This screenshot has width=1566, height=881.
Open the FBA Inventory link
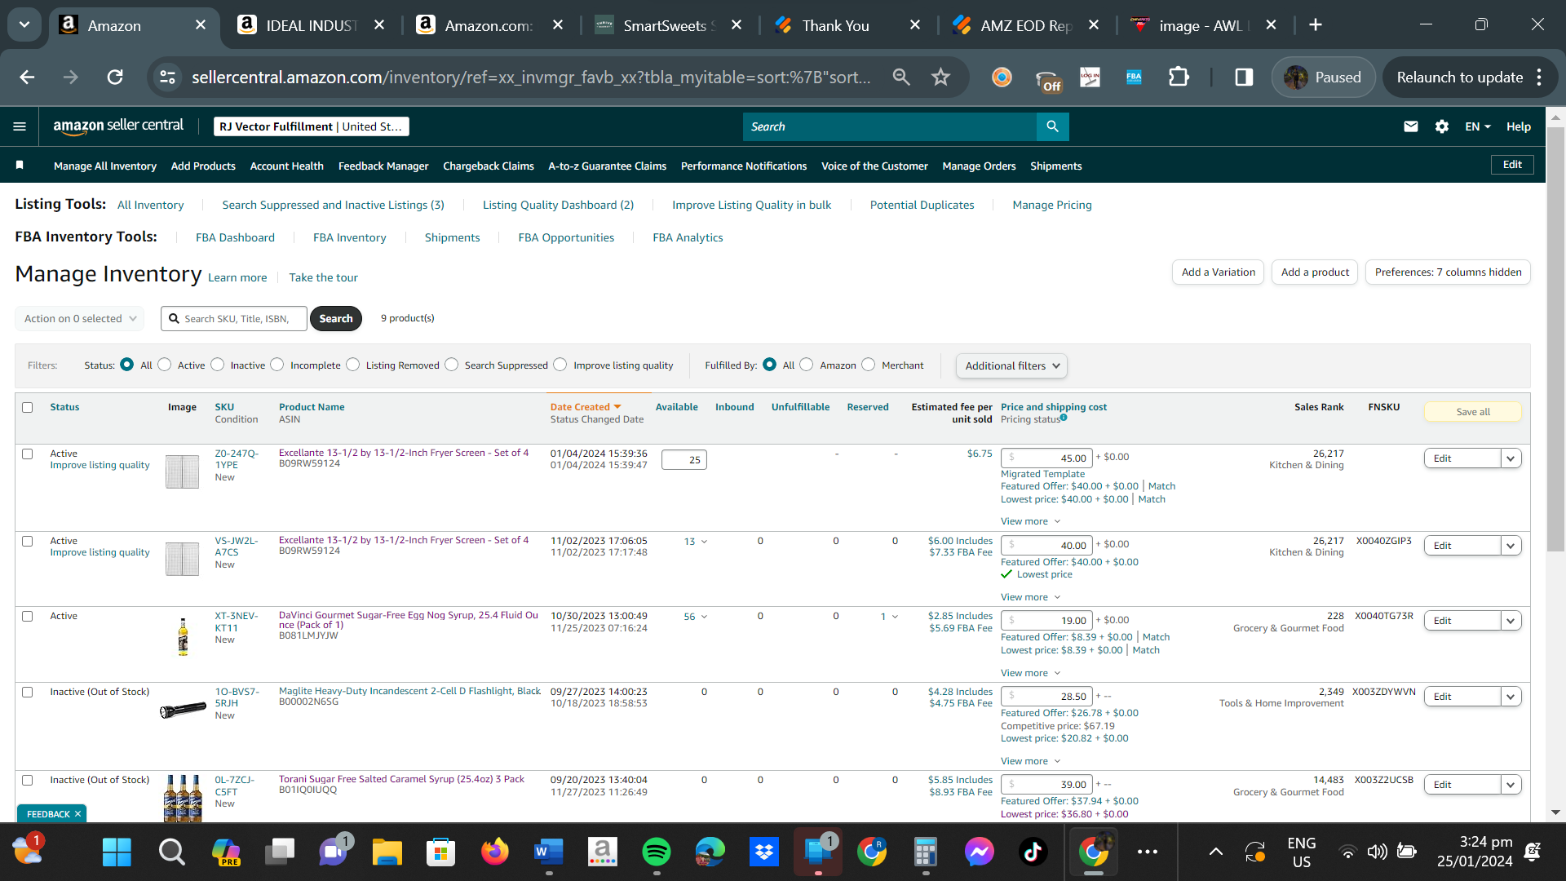tap(349, 237)
